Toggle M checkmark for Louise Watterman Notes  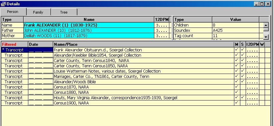(x=237, y=71)
